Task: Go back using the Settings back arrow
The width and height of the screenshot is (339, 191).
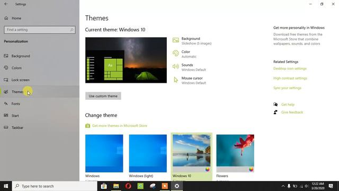Action: pyautogui.click(x=6, y=4)
